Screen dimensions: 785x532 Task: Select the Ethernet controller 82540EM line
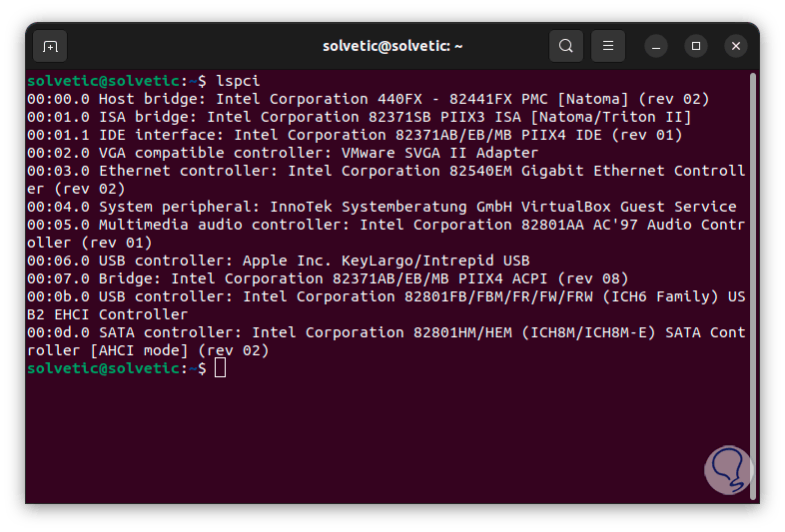pos(386,171)
